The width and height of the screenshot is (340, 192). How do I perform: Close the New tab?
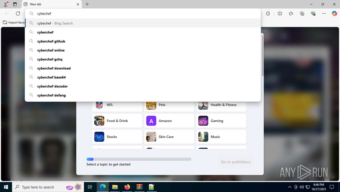click(78, 4)
